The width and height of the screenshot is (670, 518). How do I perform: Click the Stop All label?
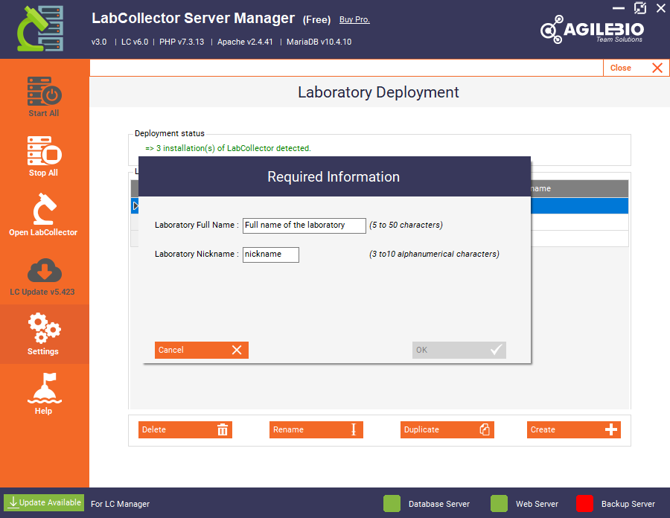click(x=43, y=173)
